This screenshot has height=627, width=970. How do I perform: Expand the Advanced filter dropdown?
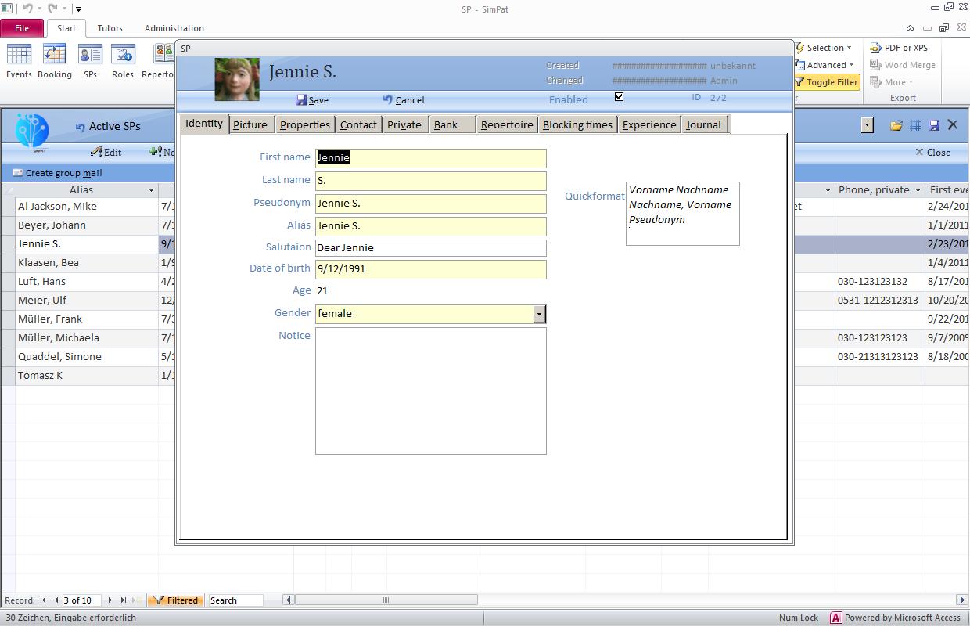tap(826, 65)
